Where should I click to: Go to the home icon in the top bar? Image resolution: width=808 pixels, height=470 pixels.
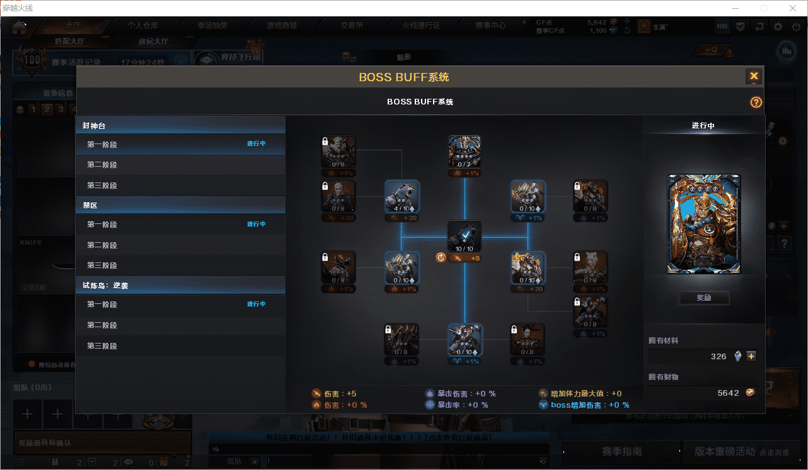pyautogui.click(x=19, y=26)
